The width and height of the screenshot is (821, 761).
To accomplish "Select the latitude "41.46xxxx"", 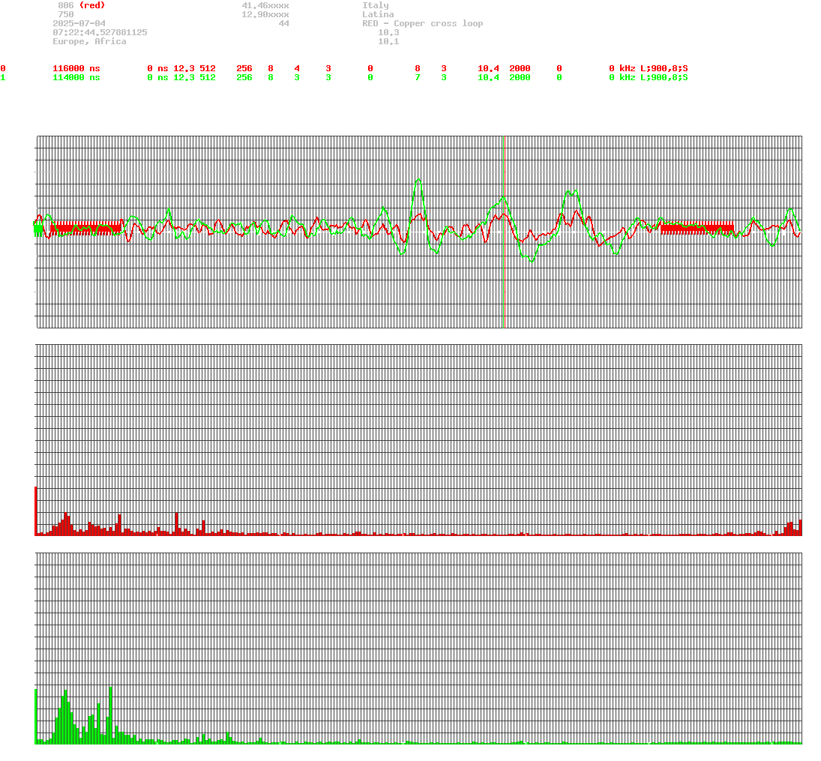I will pyautogui.click(x=265, y=5).
